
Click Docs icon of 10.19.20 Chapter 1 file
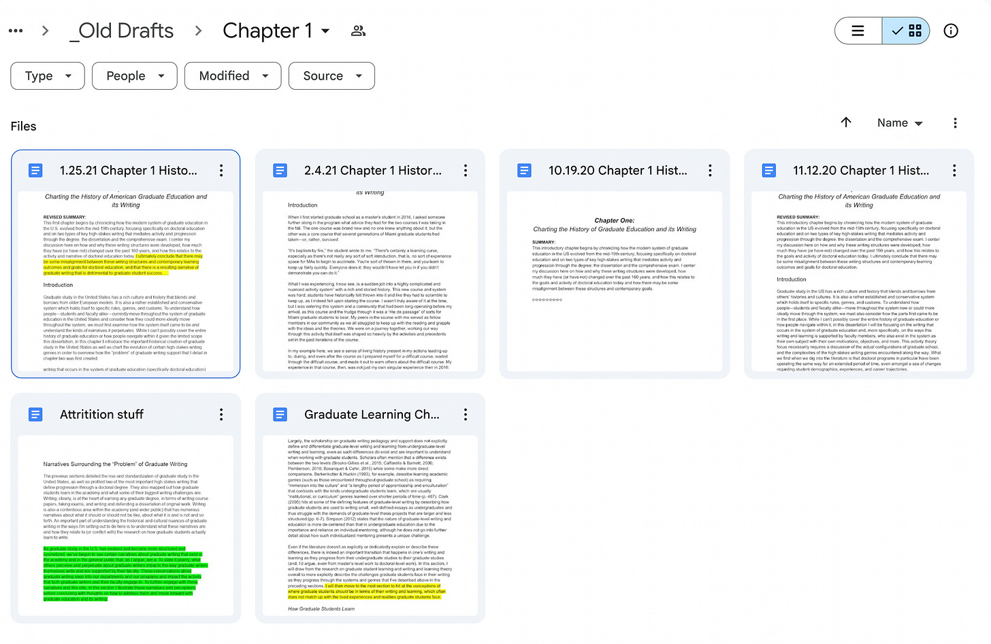pos(524,171)
